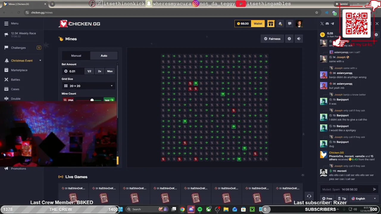The image size is (381, 214).
Task: Open the notifications bell icon
Action: click(x=280, y=24)
